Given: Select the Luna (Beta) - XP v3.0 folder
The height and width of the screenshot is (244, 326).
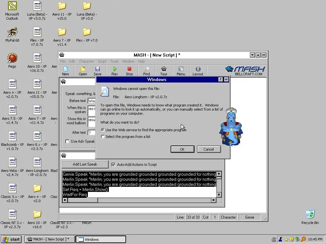Looking at the screenshot, I should click(x=87, y=11).
